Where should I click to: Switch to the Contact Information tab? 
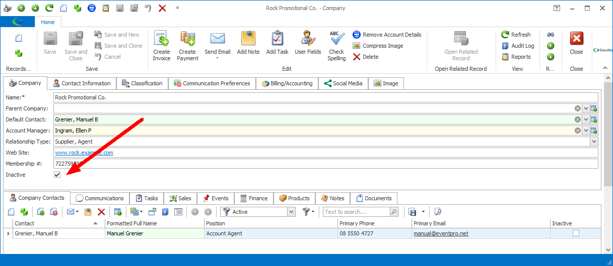click(x=81, y=83)
